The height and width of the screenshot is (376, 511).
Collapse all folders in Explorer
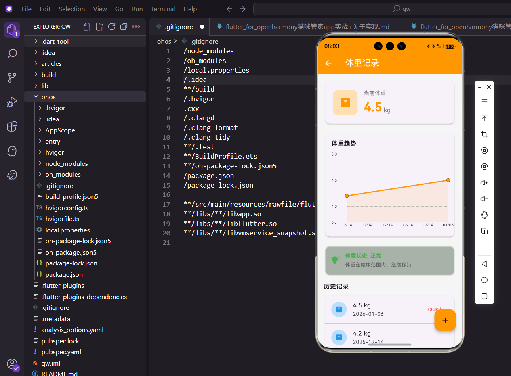124,27
